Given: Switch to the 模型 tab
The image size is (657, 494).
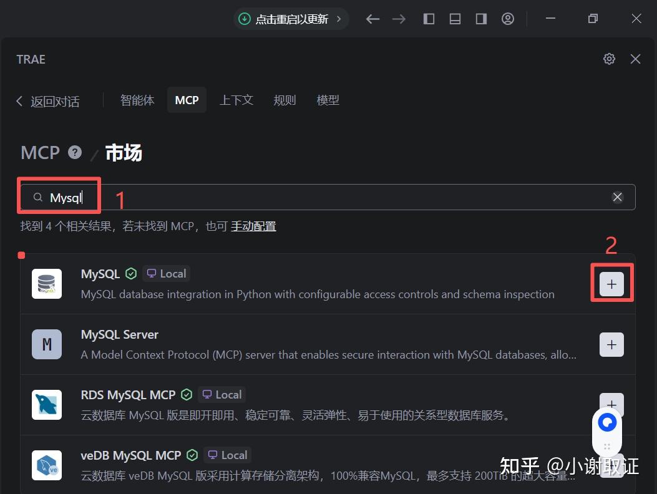Looking at the screenshot, I should point(328,100).
